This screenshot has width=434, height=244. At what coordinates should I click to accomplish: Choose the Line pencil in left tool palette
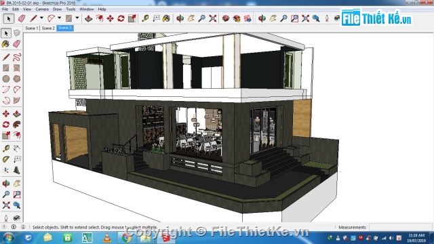[x=6, y=57]
